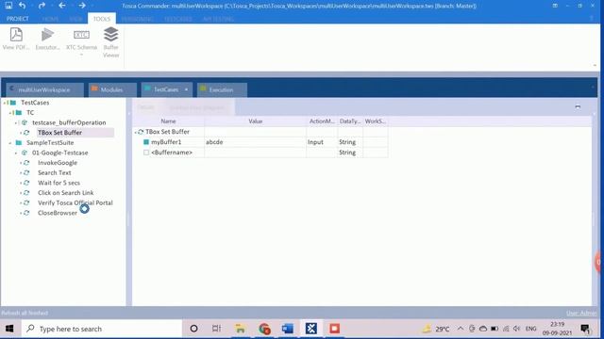Click the Search Text step icon
Viewport: 604px width, 339px height.
(26, 172)
